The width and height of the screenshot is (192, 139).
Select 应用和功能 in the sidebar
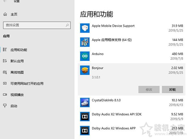(x=19, y=50)
